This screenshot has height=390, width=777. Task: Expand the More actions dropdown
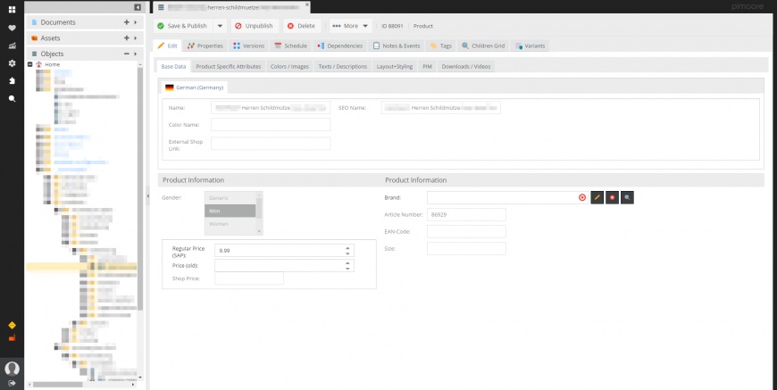coord(349,26)
